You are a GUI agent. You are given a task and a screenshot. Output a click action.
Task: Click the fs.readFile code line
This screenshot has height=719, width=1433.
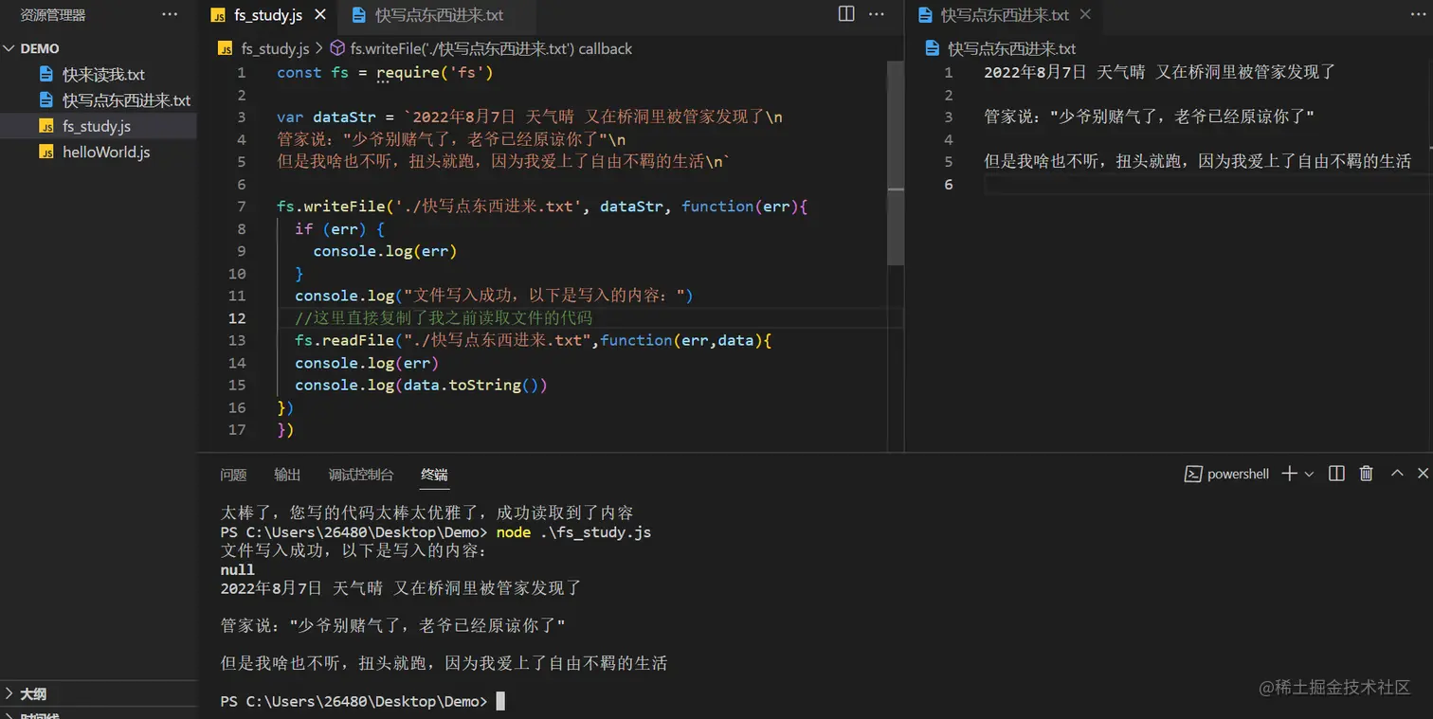pos(534,340)
